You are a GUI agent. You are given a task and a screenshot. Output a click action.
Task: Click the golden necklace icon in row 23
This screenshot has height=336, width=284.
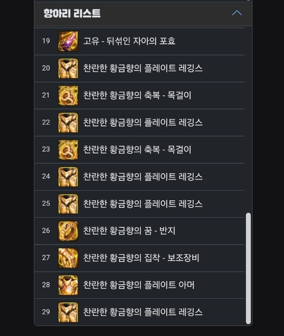coord(68,150)
